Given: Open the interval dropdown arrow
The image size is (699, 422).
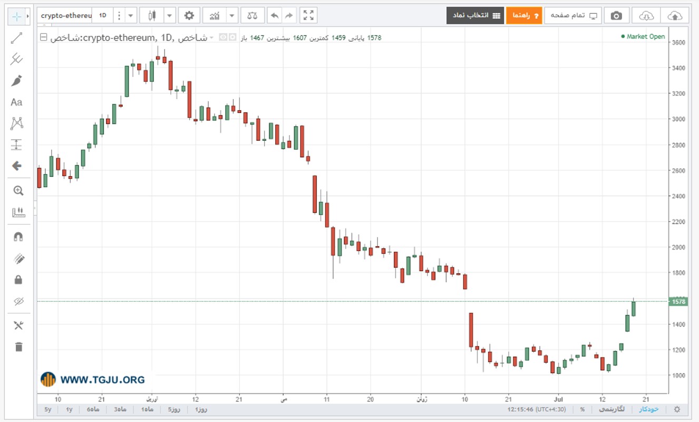Looking at the screenshot, I should 130,15.
